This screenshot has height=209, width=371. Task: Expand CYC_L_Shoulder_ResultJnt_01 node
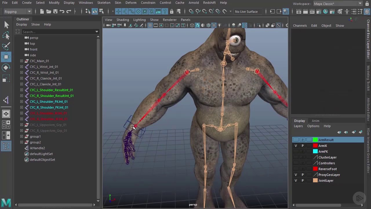click(x=21, y=90)
